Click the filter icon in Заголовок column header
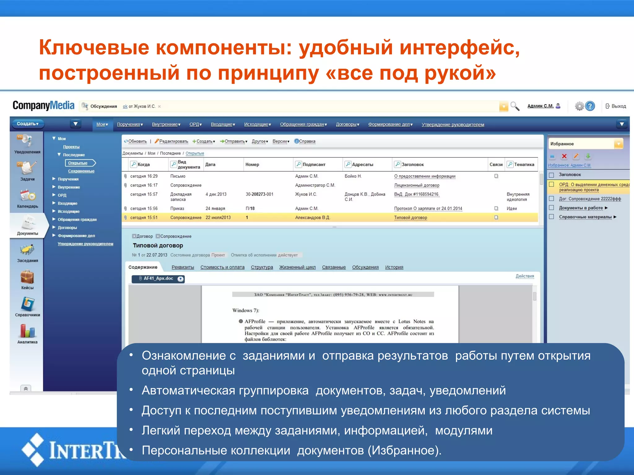This screenshot has height=475, width=634. pos(397,164)
